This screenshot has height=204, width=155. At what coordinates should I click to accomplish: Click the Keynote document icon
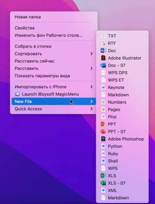103,87
